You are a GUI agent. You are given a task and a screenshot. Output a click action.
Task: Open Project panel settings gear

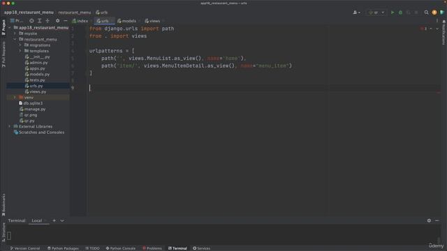click(57, 21)
